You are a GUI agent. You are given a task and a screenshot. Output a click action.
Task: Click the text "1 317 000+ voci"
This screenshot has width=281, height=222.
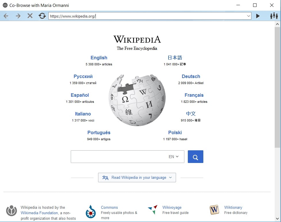pyautogui.click(x=83, y=120)
